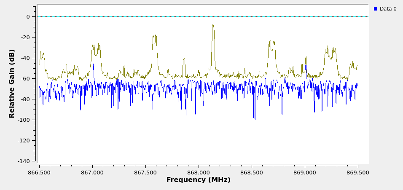Click the 867.500 x-axis tick label
Image resolution: width=403 pixels, height=190 pixels.
[x=145, y=172]
